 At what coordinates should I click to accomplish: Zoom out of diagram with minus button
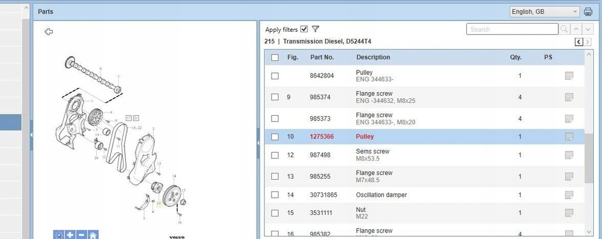point(81,235)
